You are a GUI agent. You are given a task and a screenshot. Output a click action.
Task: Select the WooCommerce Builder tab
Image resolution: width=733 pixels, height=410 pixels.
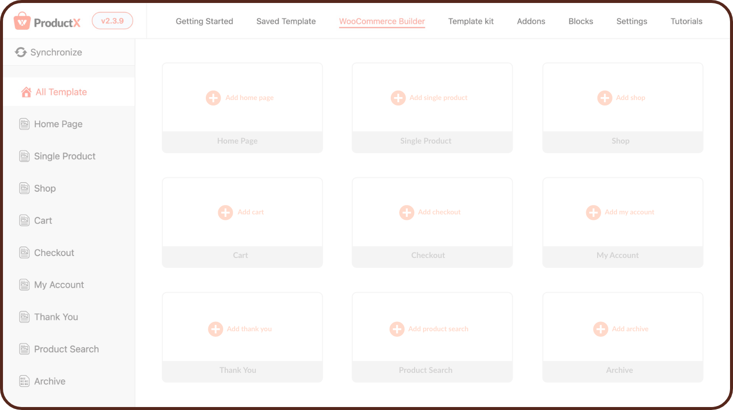coord(382,21)
